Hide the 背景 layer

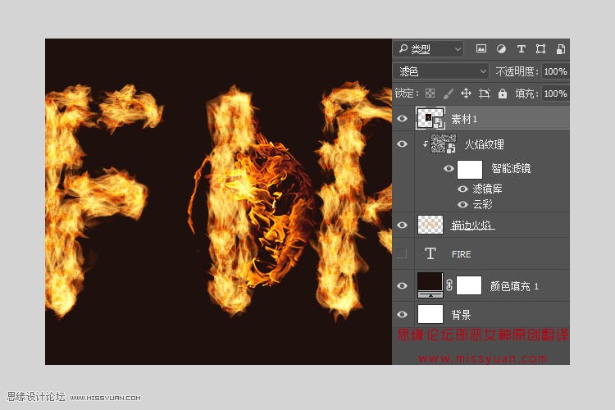pos(402,314)
